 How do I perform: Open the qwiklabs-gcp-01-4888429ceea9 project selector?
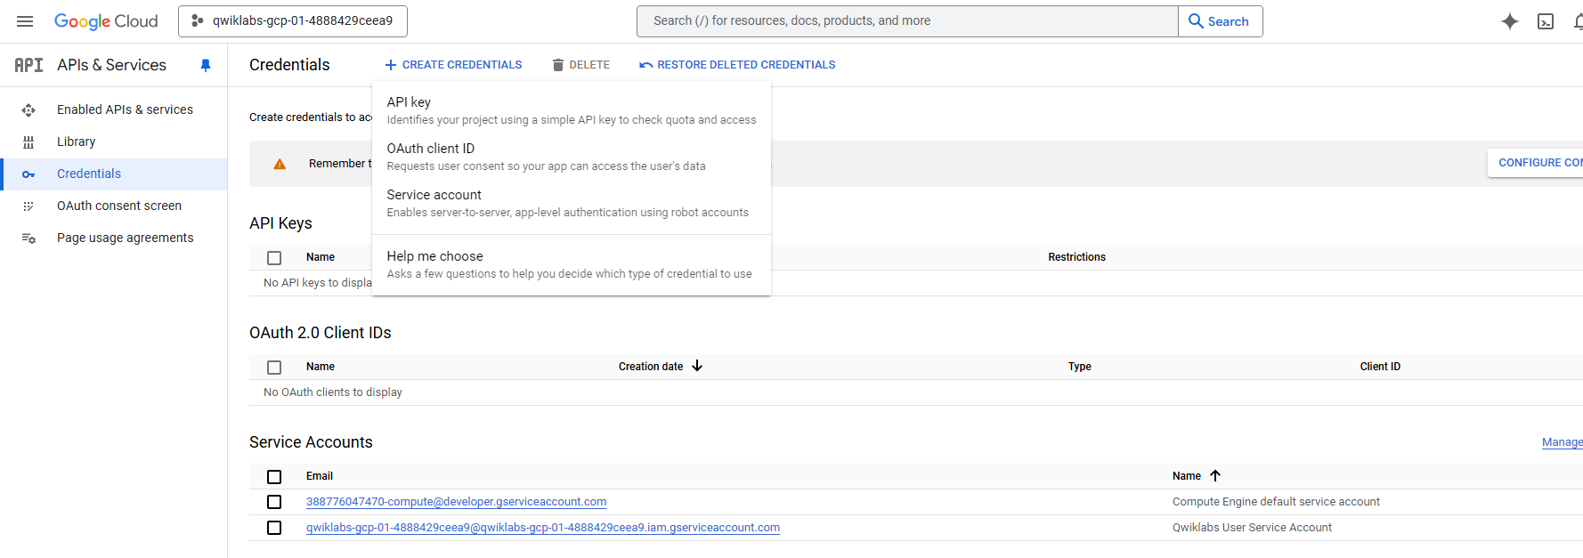(293, 21)
